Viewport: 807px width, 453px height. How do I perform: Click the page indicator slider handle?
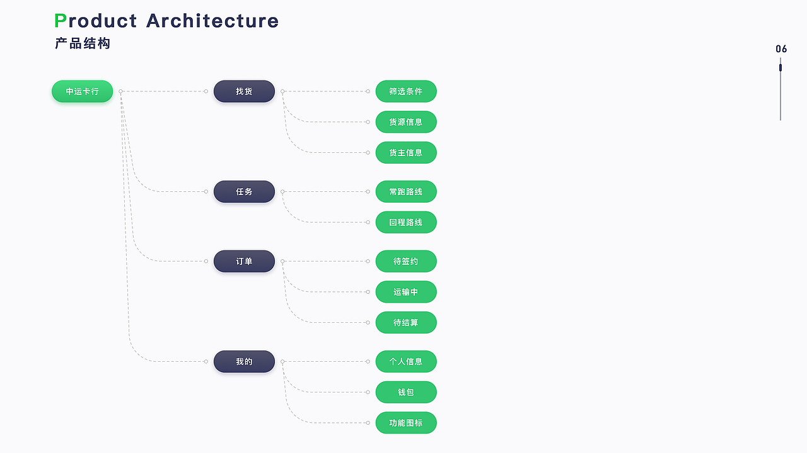781,67
